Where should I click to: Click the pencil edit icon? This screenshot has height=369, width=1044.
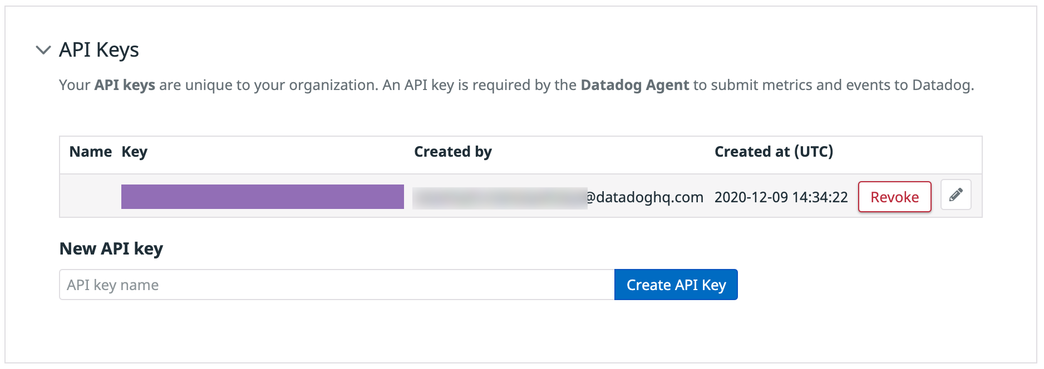pos(956,195)
